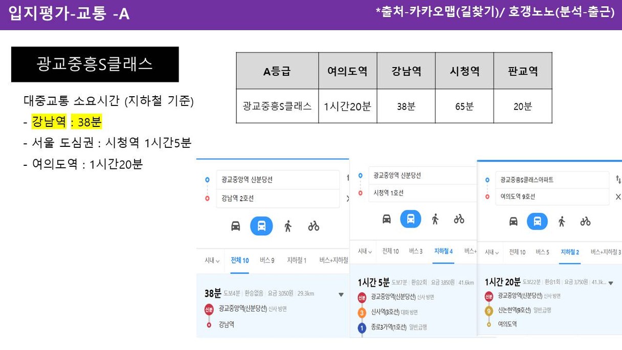622x350 pixels.
Task: Click 신분당선 badge in the 1시간 20분 route
Action: 488,296
